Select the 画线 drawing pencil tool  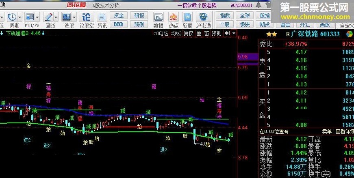(48, 17)
